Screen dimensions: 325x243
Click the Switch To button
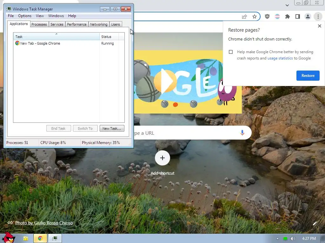(x=85, y=128)
